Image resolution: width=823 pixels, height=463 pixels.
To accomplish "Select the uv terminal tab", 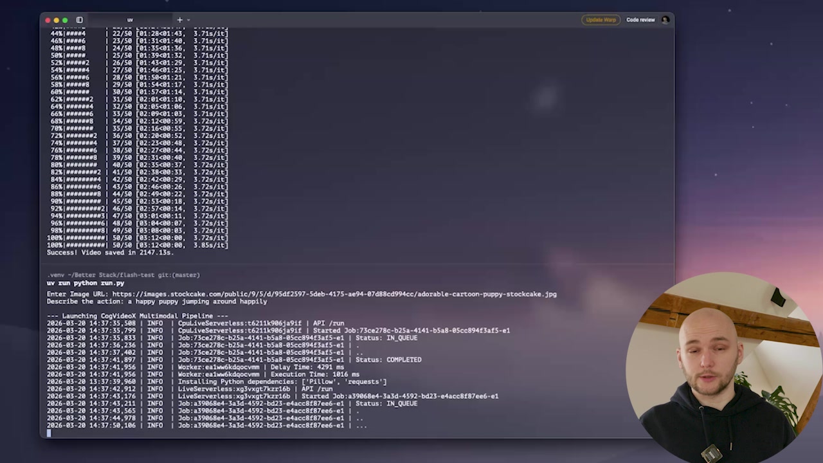I will tap(130, 20).
